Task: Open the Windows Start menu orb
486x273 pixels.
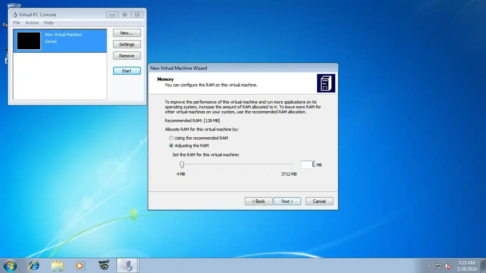Action: [10, 265]
